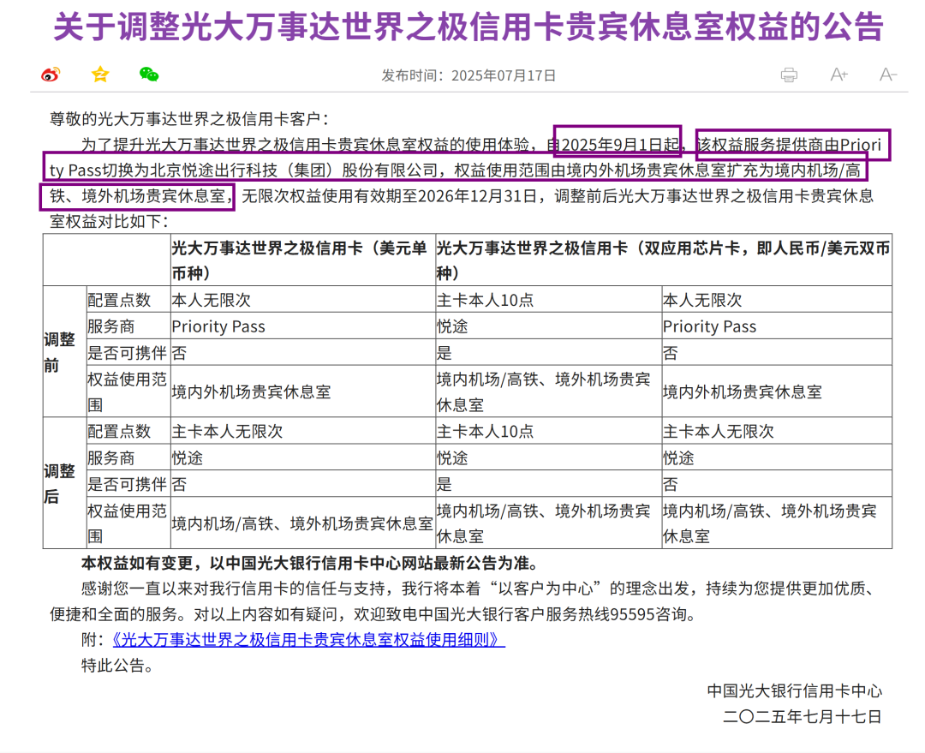
Task: Click the column header ending with 人民币/美元双币种
Action: click(664, 260)
